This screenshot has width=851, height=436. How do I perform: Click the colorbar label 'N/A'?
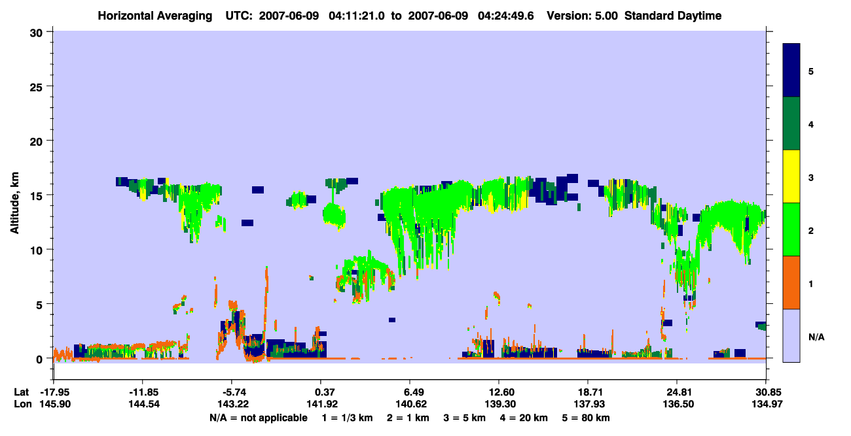tap(816, 337)
